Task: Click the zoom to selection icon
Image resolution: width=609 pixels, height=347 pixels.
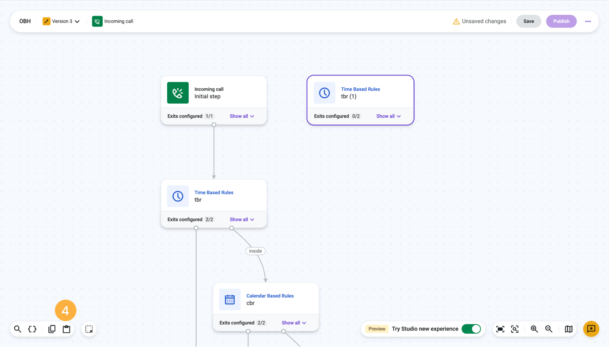Action: click(x=515, y=329)
